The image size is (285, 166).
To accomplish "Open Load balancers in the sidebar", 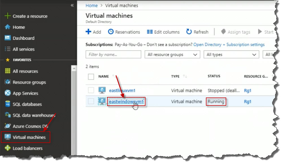I will coord(27,149).
